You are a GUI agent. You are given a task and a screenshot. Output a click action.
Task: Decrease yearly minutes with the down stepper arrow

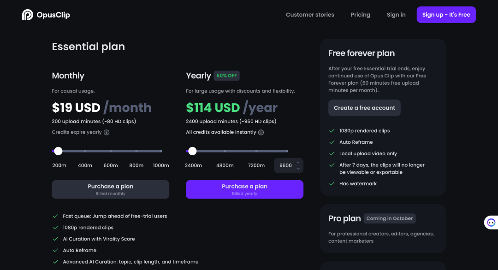coord(298,169)
